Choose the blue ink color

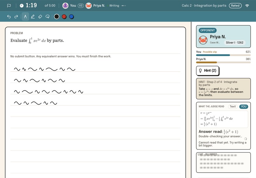(71, 17)
